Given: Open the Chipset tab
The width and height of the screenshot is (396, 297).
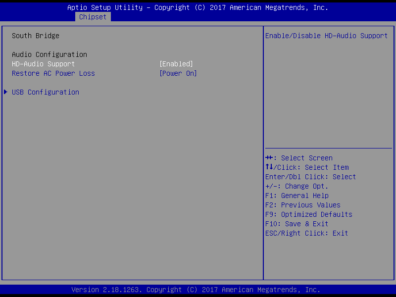Looking at the screenshot, I should pos(93,17).
